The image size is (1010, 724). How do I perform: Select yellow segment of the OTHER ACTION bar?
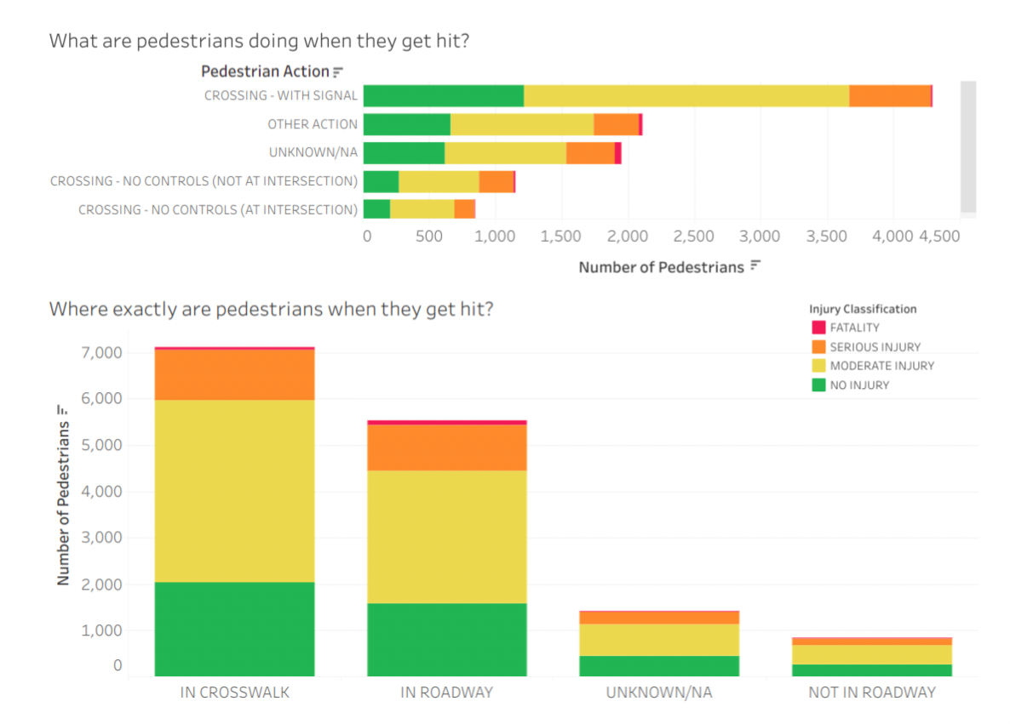pyautogui.click(x=521, y=124)
